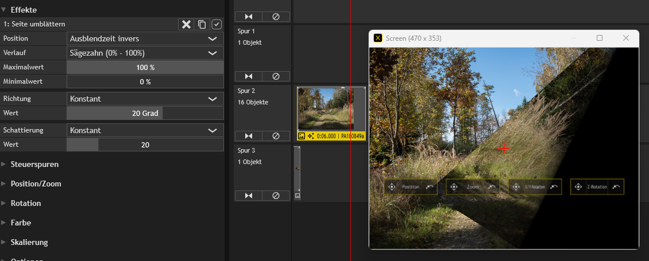Expand the Steuerspuren section

coord(3,164)
